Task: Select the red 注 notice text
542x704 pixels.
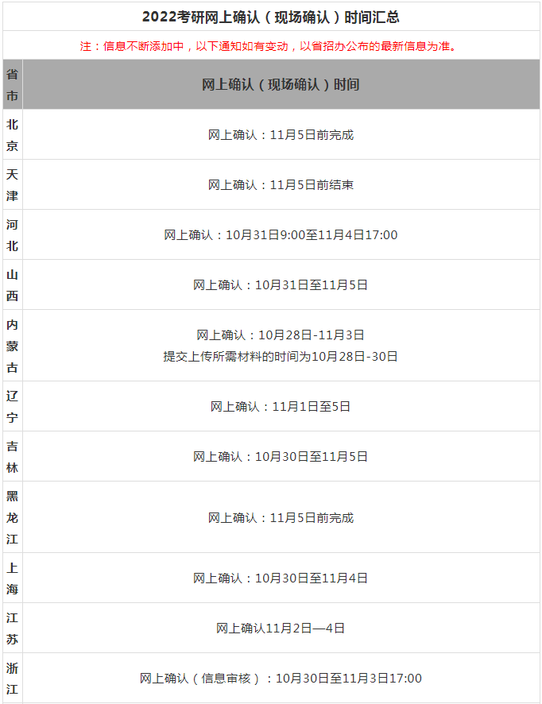Action: tap(271, 46)
